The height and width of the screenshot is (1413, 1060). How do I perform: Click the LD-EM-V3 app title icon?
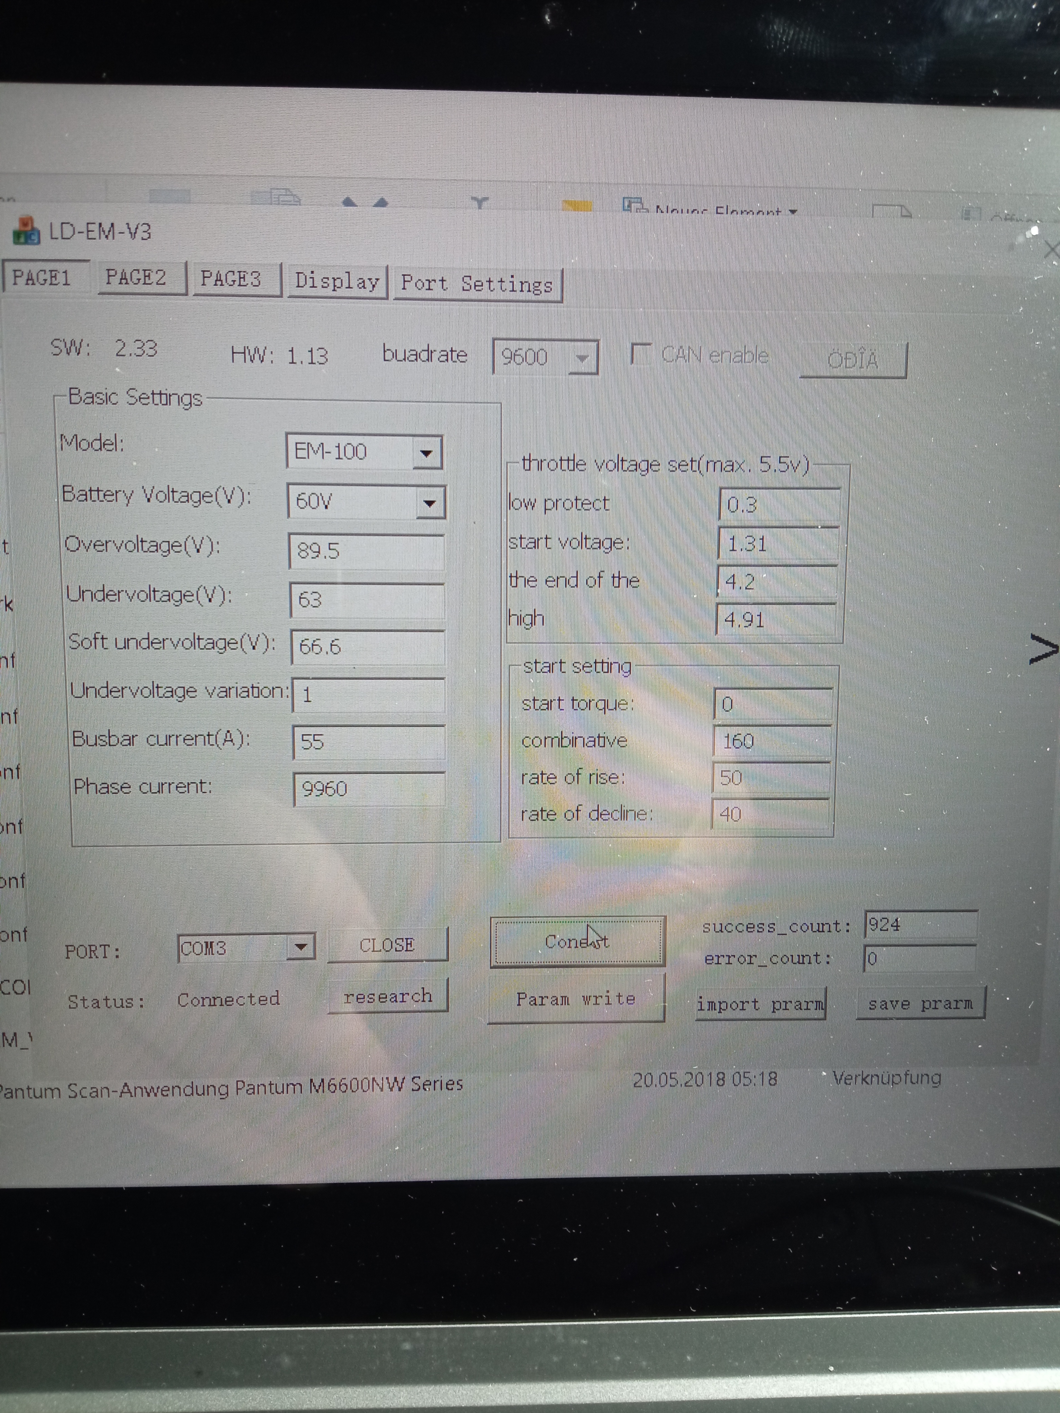pyautogui.click(x=25, y=231)
